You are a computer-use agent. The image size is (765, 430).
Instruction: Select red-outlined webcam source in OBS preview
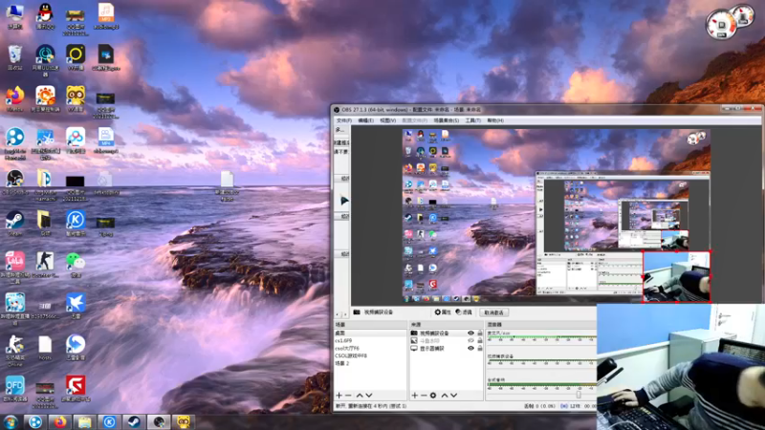tap(676, 277)
